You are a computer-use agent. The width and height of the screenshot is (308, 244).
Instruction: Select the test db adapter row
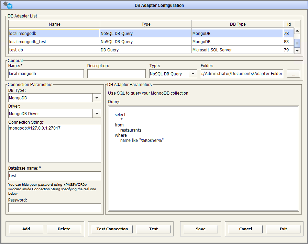(x=54, y=50)
